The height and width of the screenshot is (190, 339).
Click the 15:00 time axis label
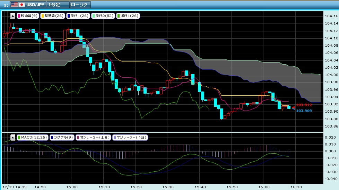point(72,187)
